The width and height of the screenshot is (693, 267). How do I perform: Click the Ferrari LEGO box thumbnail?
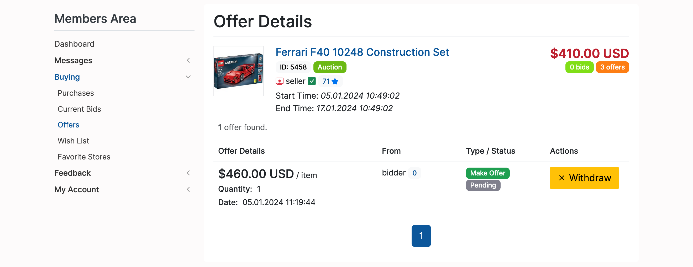pyautogui.click(x=239, y=71)
